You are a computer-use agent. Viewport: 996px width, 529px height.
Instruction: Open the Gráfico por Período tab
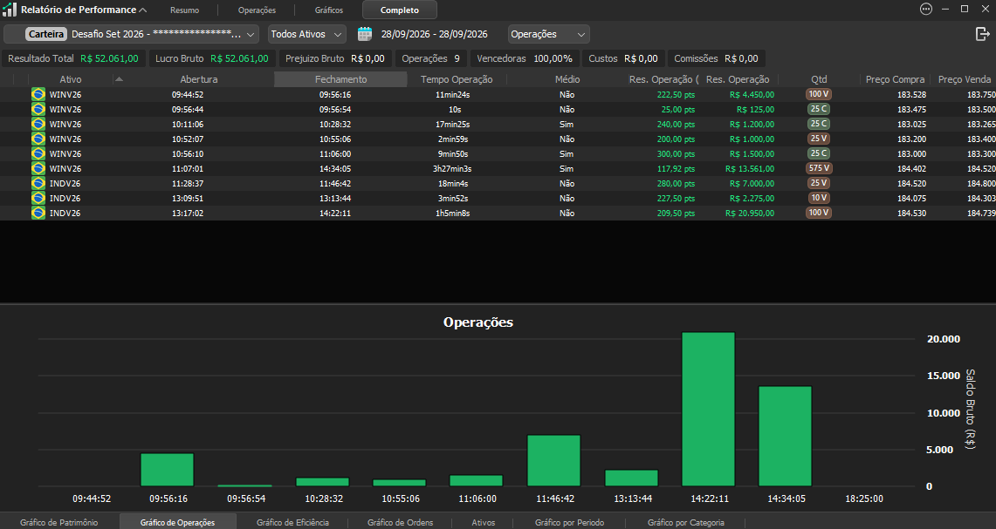click(x=570, y=523)
